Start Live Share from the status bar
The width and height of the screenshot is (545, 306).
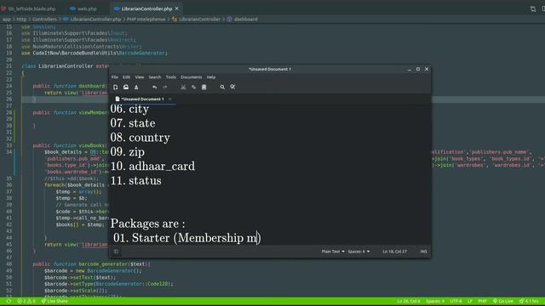pyautogui.click(x=54, y=301)
